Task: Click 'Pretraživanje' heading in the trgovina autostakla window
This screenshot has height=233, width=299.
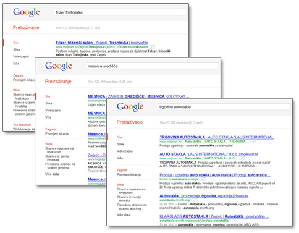Action: [130, 122]
